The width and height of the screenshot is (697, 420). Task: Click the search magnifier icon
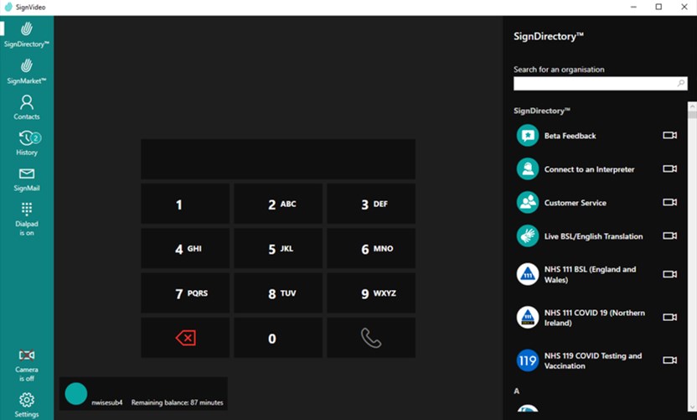point(680,83)
